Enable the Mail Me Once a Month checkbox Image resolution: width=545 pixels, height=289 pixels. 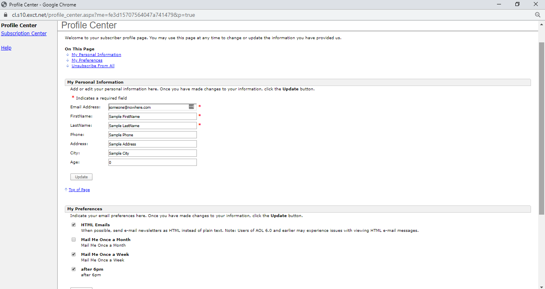click(74, 239)
